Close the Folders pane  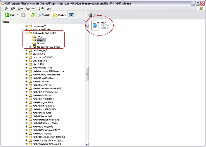(85, 21)
